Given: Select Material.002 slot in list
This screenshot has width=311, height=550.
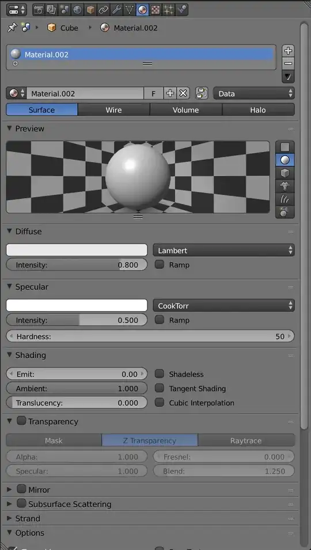Looking at the screenshot, I should [141, 54].
